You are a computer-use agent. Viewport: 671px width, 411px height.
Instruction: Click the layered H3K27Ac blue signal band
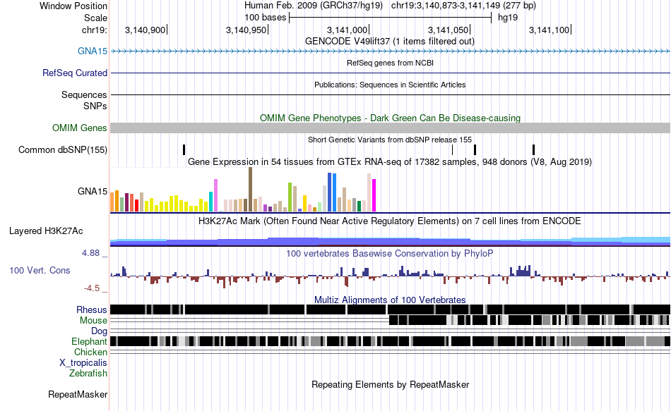point(391,242)
